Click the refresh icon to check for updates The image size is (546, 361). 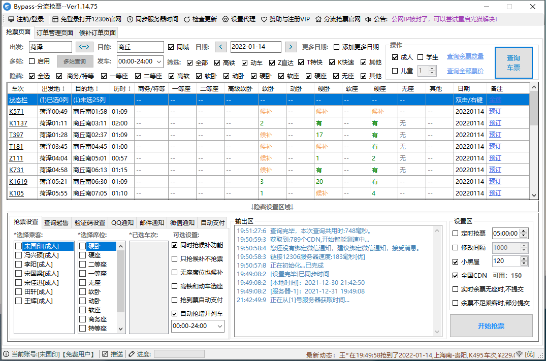click(x=187, y=20)
